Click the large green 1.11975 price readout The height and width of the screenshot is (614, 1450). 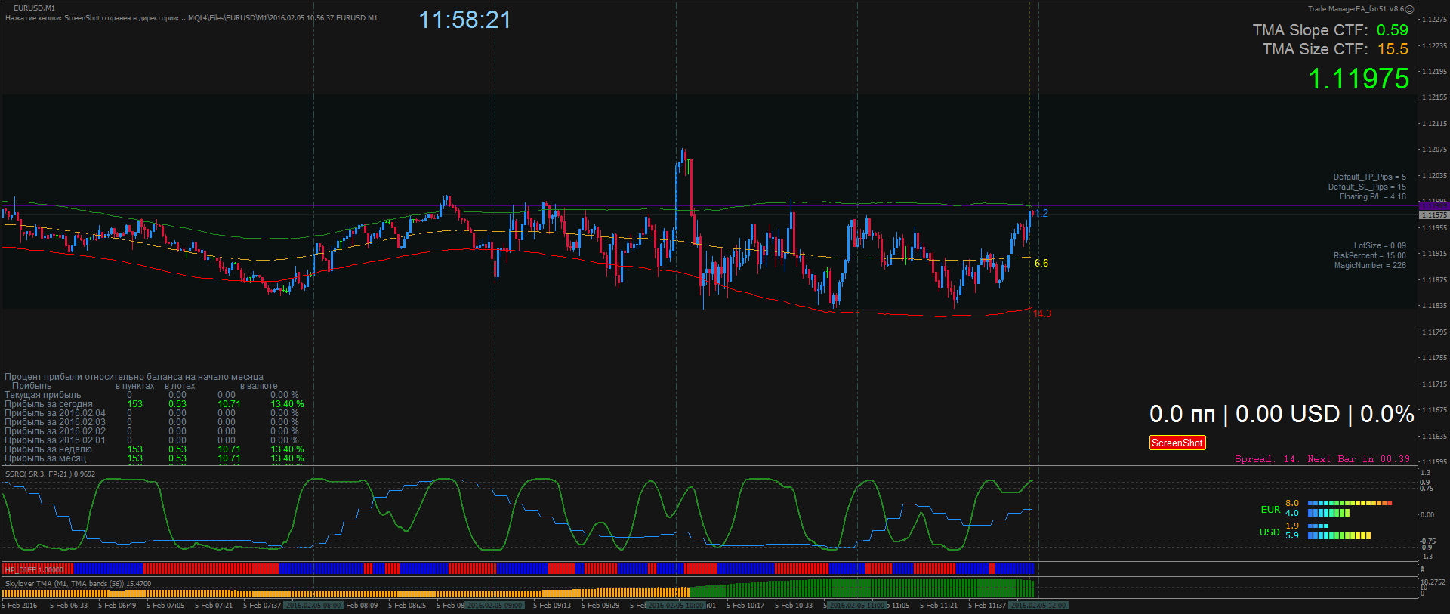pos(1359,79)
